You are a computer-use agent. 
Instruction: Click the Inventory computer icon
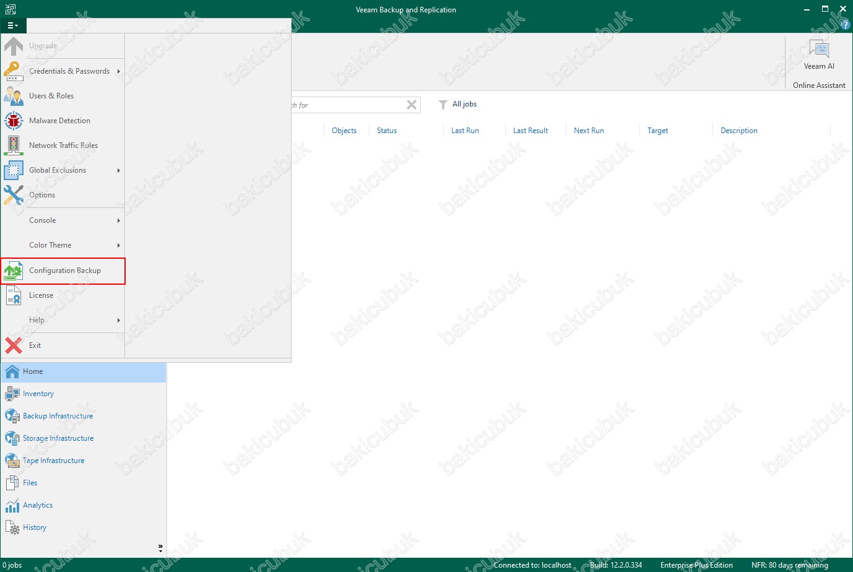12,394
